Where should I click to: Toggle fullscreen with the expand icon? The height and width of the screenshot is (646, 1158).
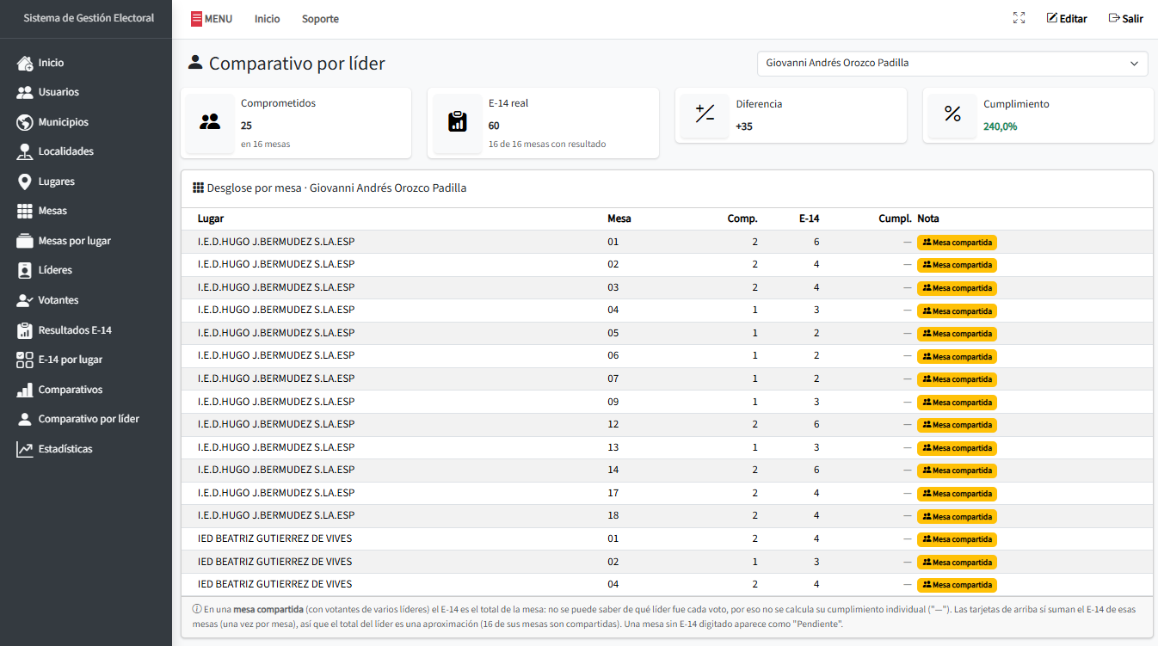tap(1019, 18)
